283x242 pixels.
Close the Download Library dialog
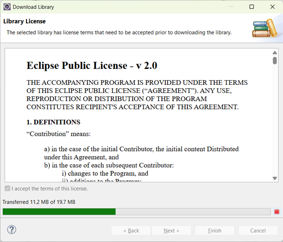click(272, 7)
